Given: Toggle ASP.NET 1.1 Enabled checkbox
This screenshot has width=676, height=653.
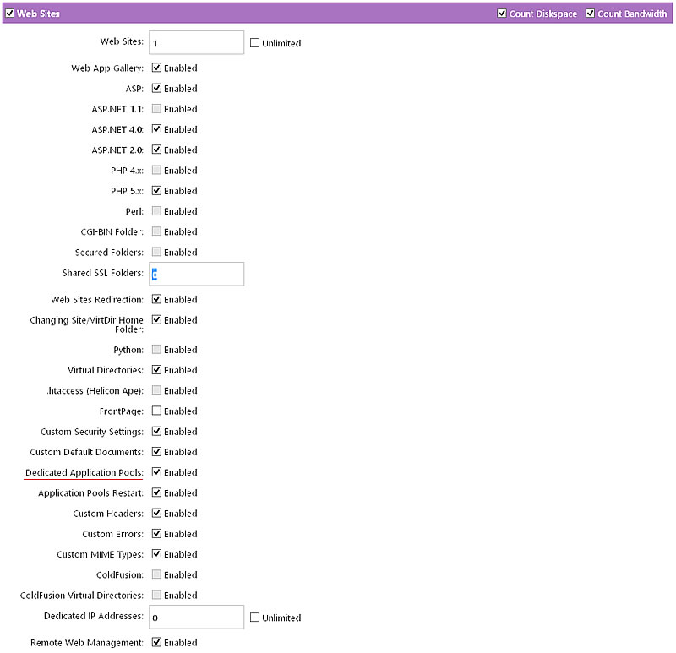Looking at the screenshot, I should (156, 109).
